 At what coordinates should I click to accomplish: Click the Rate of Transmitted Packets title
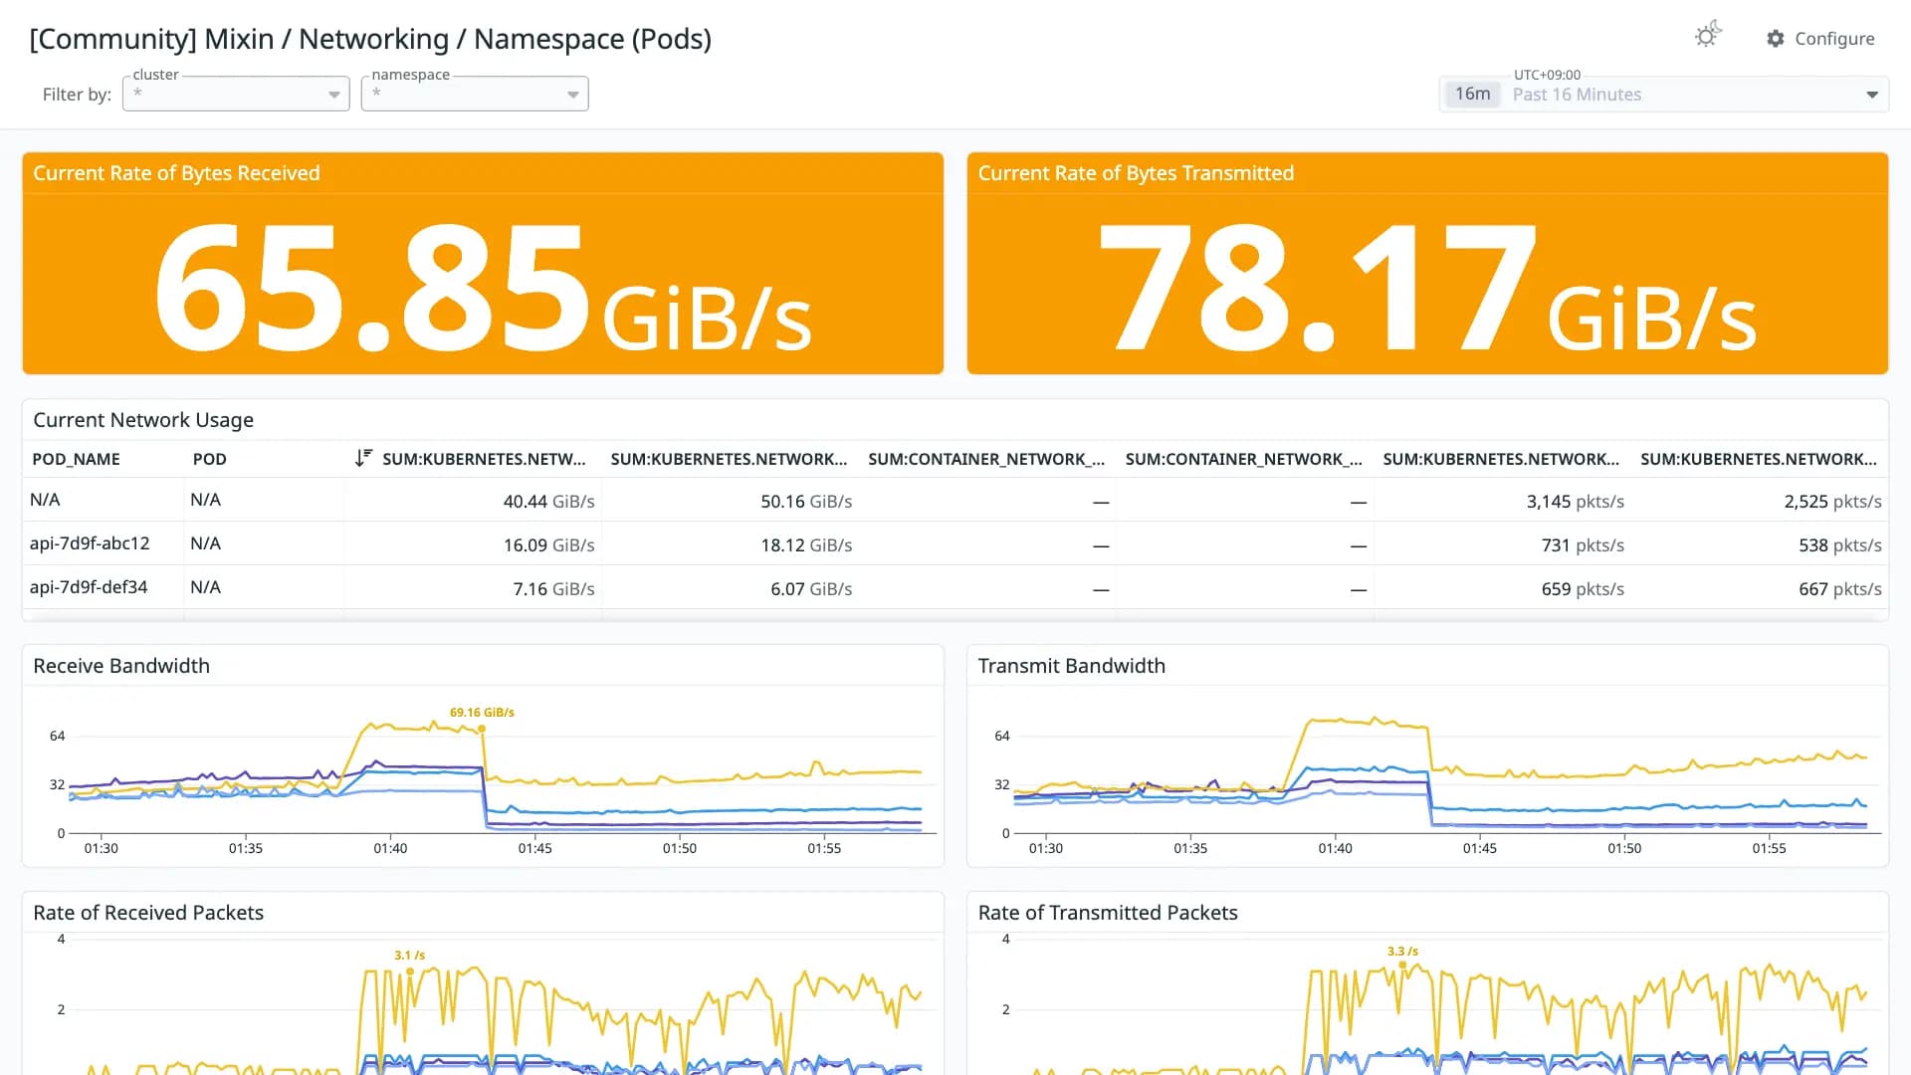point(1108,913)
